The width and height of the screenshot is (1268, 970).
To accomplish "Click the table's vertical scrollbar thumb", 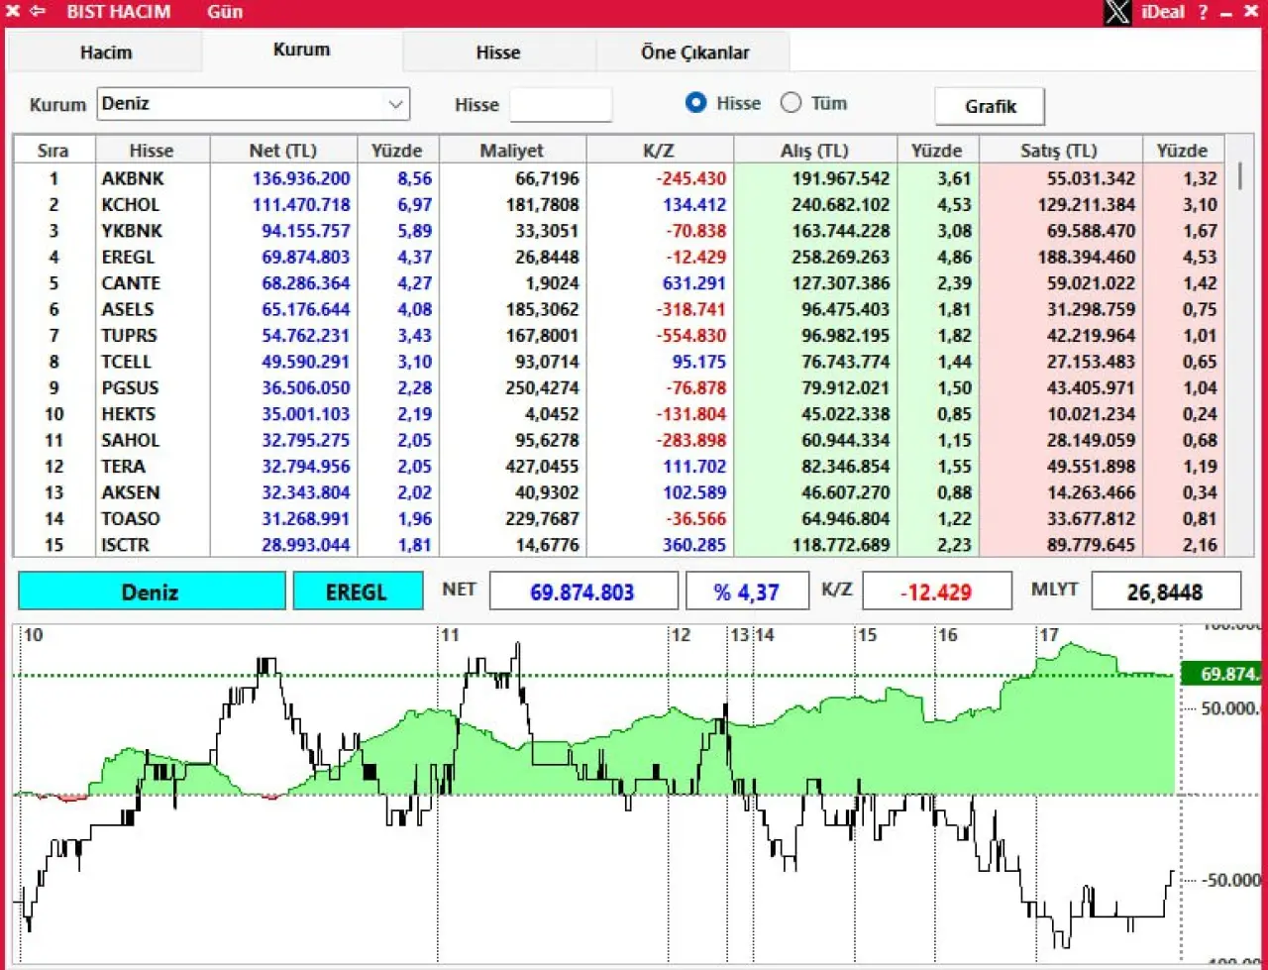I will pyautogui.click(x=1239, y=178).
